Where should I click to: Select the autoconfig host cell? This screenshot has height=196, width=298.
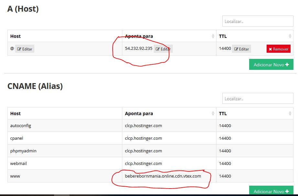click(x=65, y=125)
